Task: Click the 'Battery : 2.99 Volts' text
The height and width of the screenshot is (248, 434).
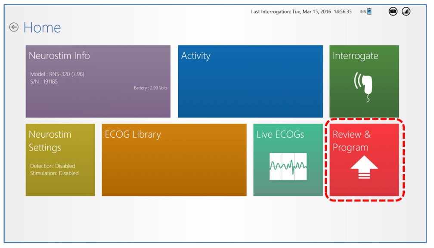Action: [x=151, y=88]
